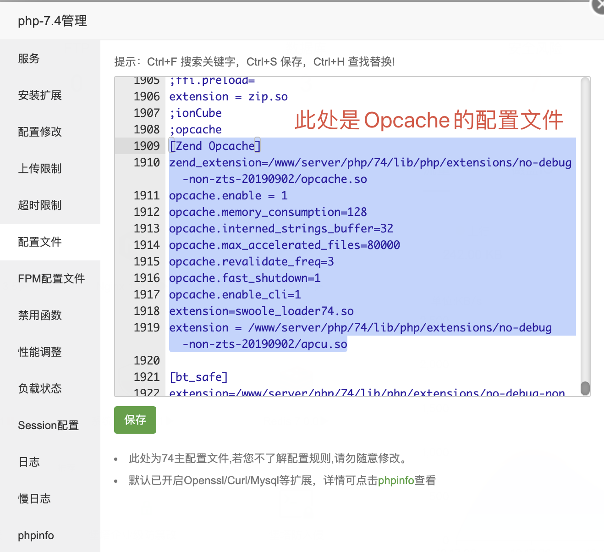Show the 慢日志 slow log

34,499
